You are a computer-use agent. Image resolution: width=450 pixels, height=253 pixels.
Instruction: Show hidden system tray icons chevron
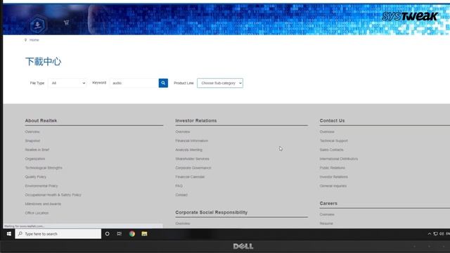430,234
